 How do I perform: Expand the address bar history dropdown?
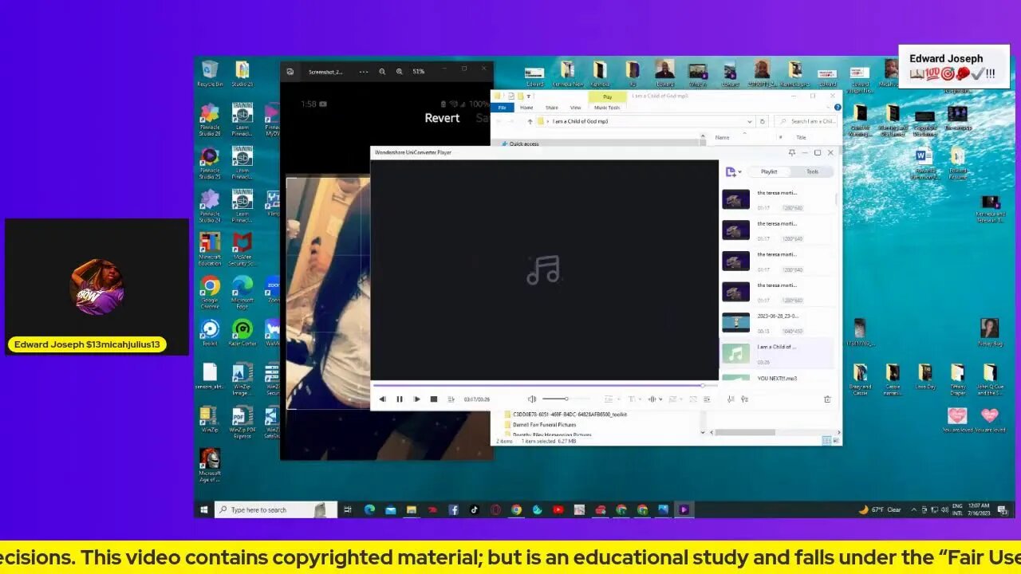[748, 121]
